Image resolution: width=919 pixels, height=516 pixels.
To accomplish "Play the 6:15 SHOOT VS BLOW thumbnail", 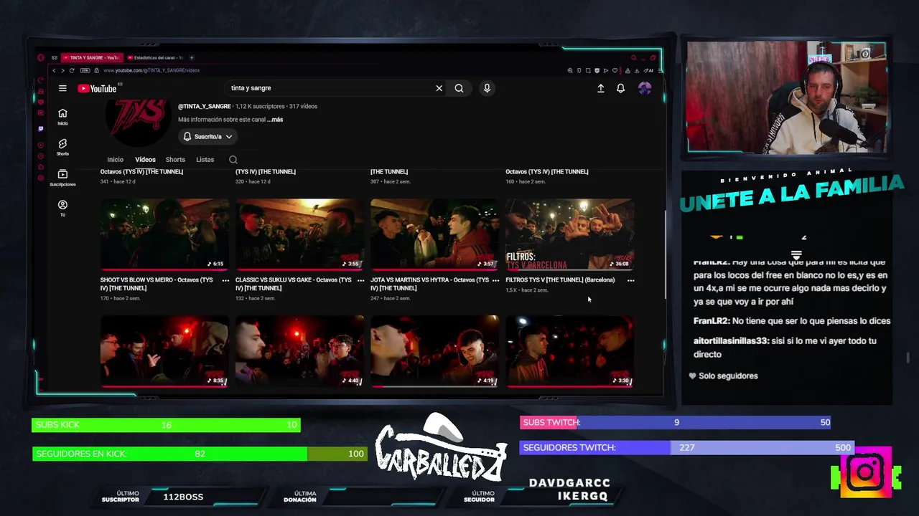I will 164,234.
